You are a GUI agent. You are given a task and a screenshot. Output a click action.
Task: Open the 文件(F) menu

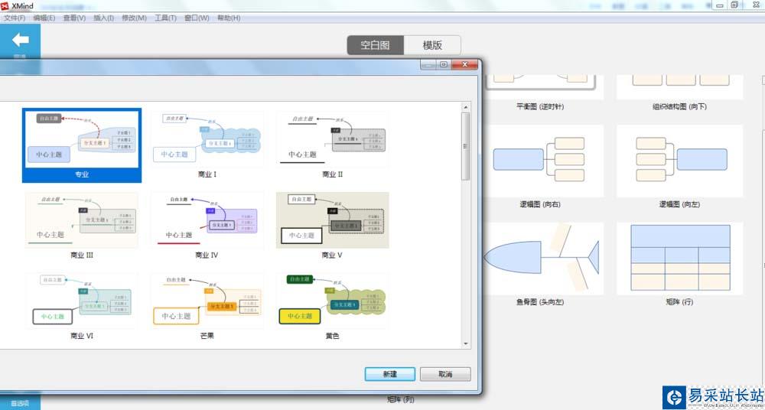[15, 18]
